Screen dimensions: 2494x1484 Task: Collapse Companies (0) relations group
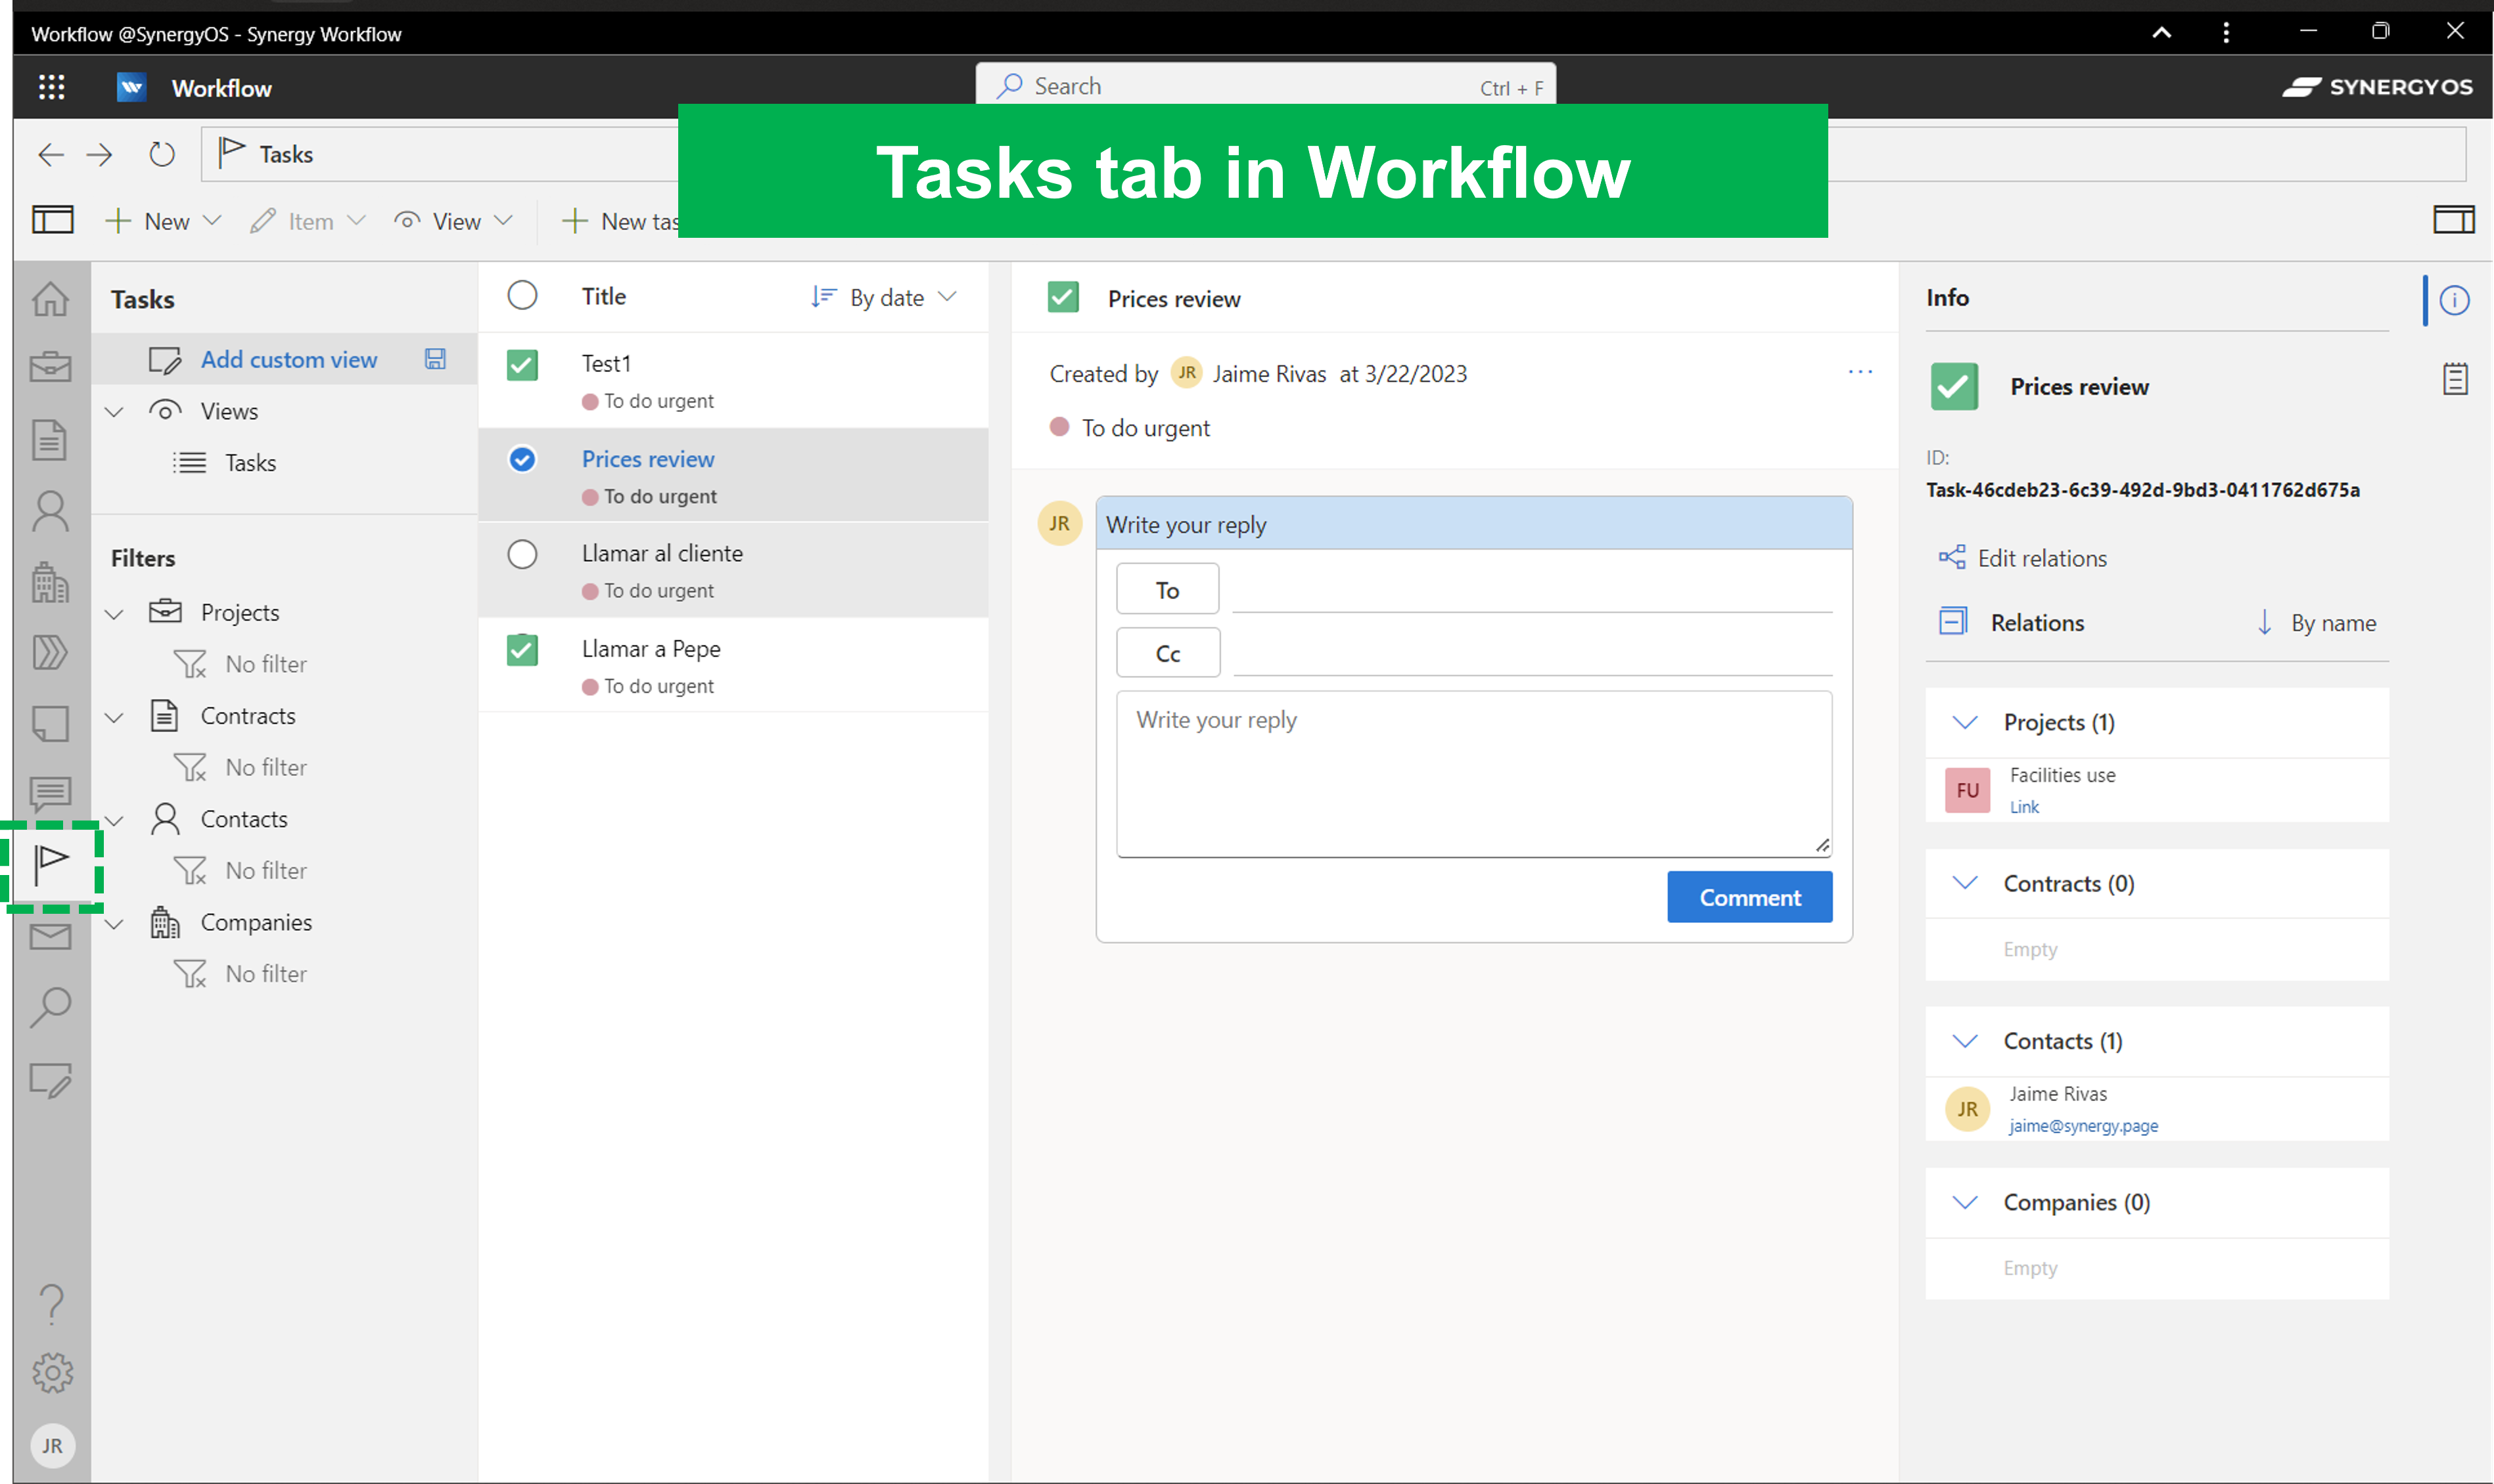pyautogui.click(x=1965, y=1202)
